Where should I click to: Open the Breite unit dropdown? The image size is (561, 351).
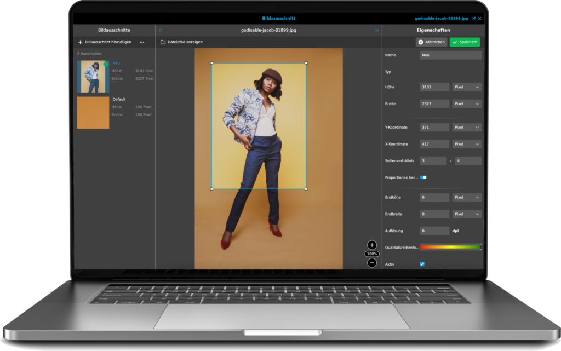pos(467,104)
